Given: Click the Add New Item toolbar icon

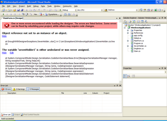Looking at the screenshot, I should (x=9, y=10).
